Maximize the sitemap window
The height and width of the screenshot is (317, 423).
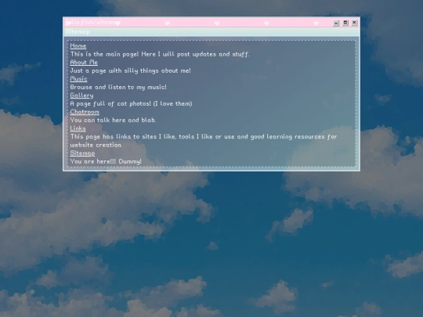pyautogui.click(x=345, y=23)
